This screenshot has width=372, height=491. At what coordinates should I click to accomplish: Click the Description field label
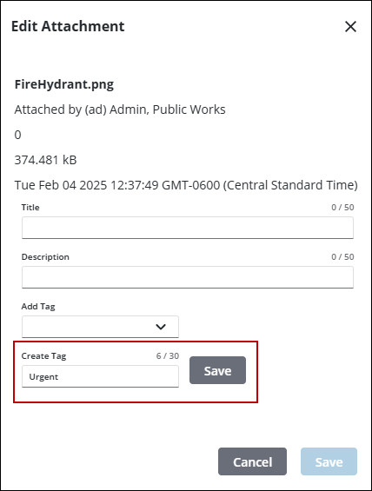45,256
